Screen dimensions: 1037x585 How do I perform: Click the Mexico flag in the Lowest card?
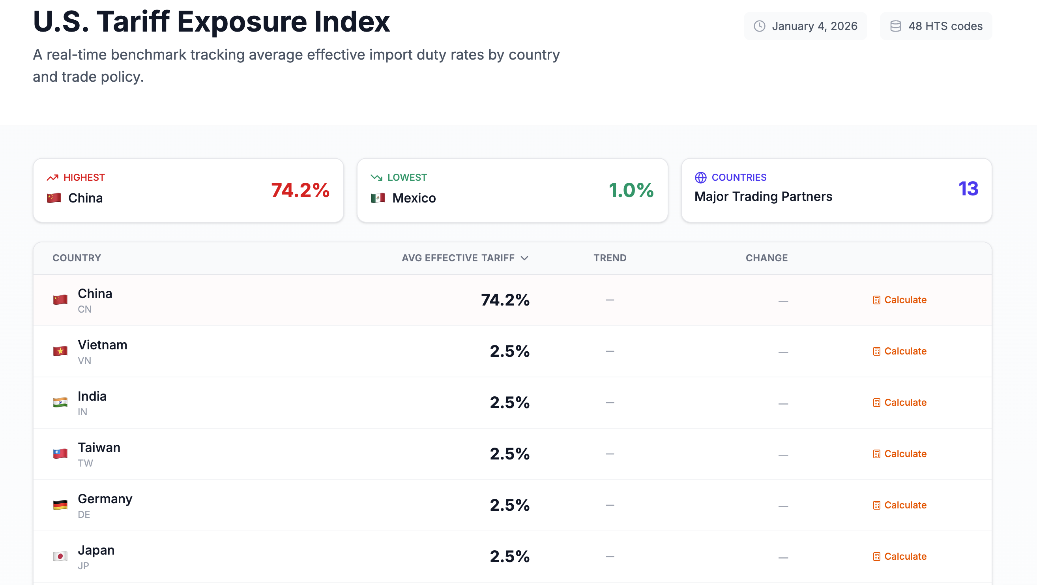click(x=378, y=198)
